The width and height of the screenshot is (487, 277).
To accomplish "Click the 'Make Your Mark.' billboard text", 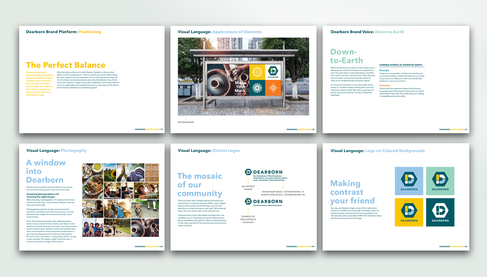I will [240, 87].
